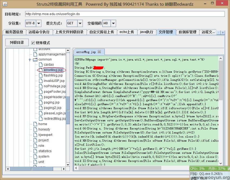Select honesty in file tree
Image resolution: width=230 pixels, height=180 pixels.
(x=44, y=129)
